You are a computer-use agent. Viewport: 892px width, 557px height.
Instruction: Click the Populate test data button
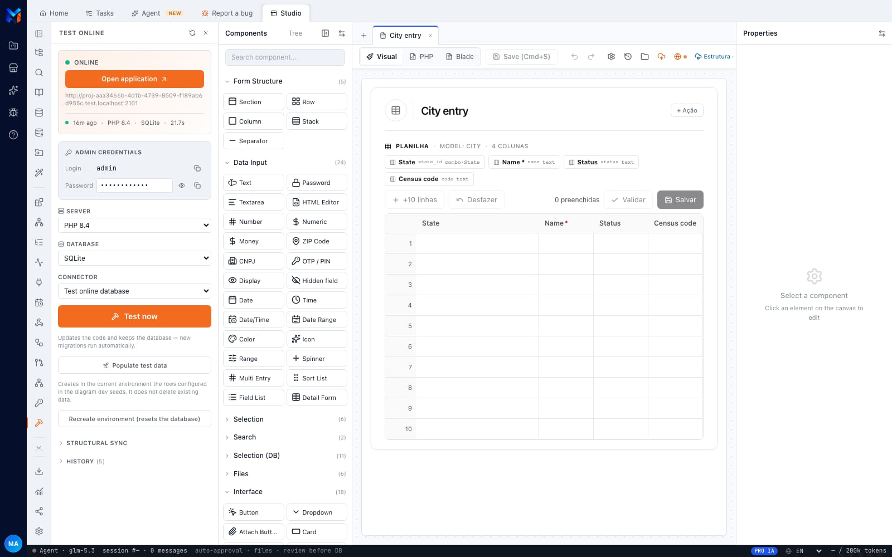tap(134, 365)
